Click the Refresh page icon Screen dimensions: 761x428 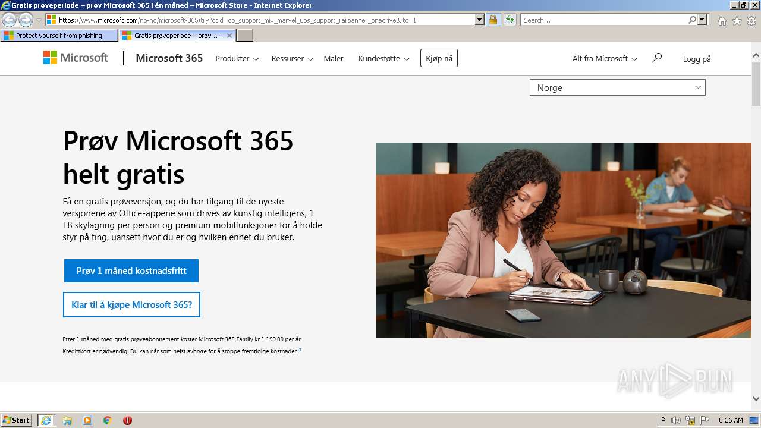click(x=510, y=20)
